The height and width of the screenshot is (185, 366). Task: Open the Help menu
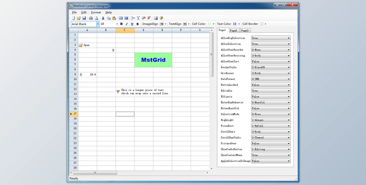point(108,12)
